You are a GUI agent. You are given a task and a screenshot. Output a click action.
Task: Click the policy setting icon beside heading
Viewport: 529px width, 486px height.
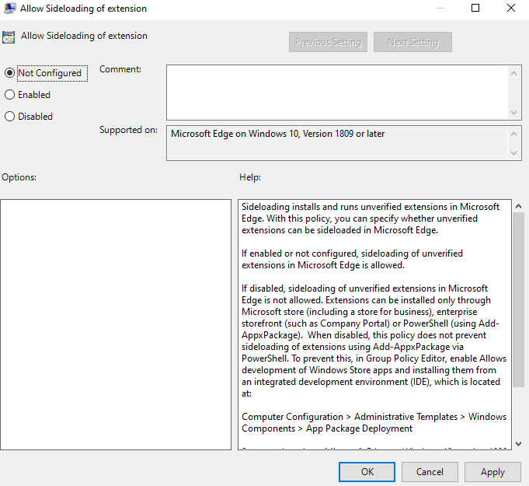coord(9,37)
